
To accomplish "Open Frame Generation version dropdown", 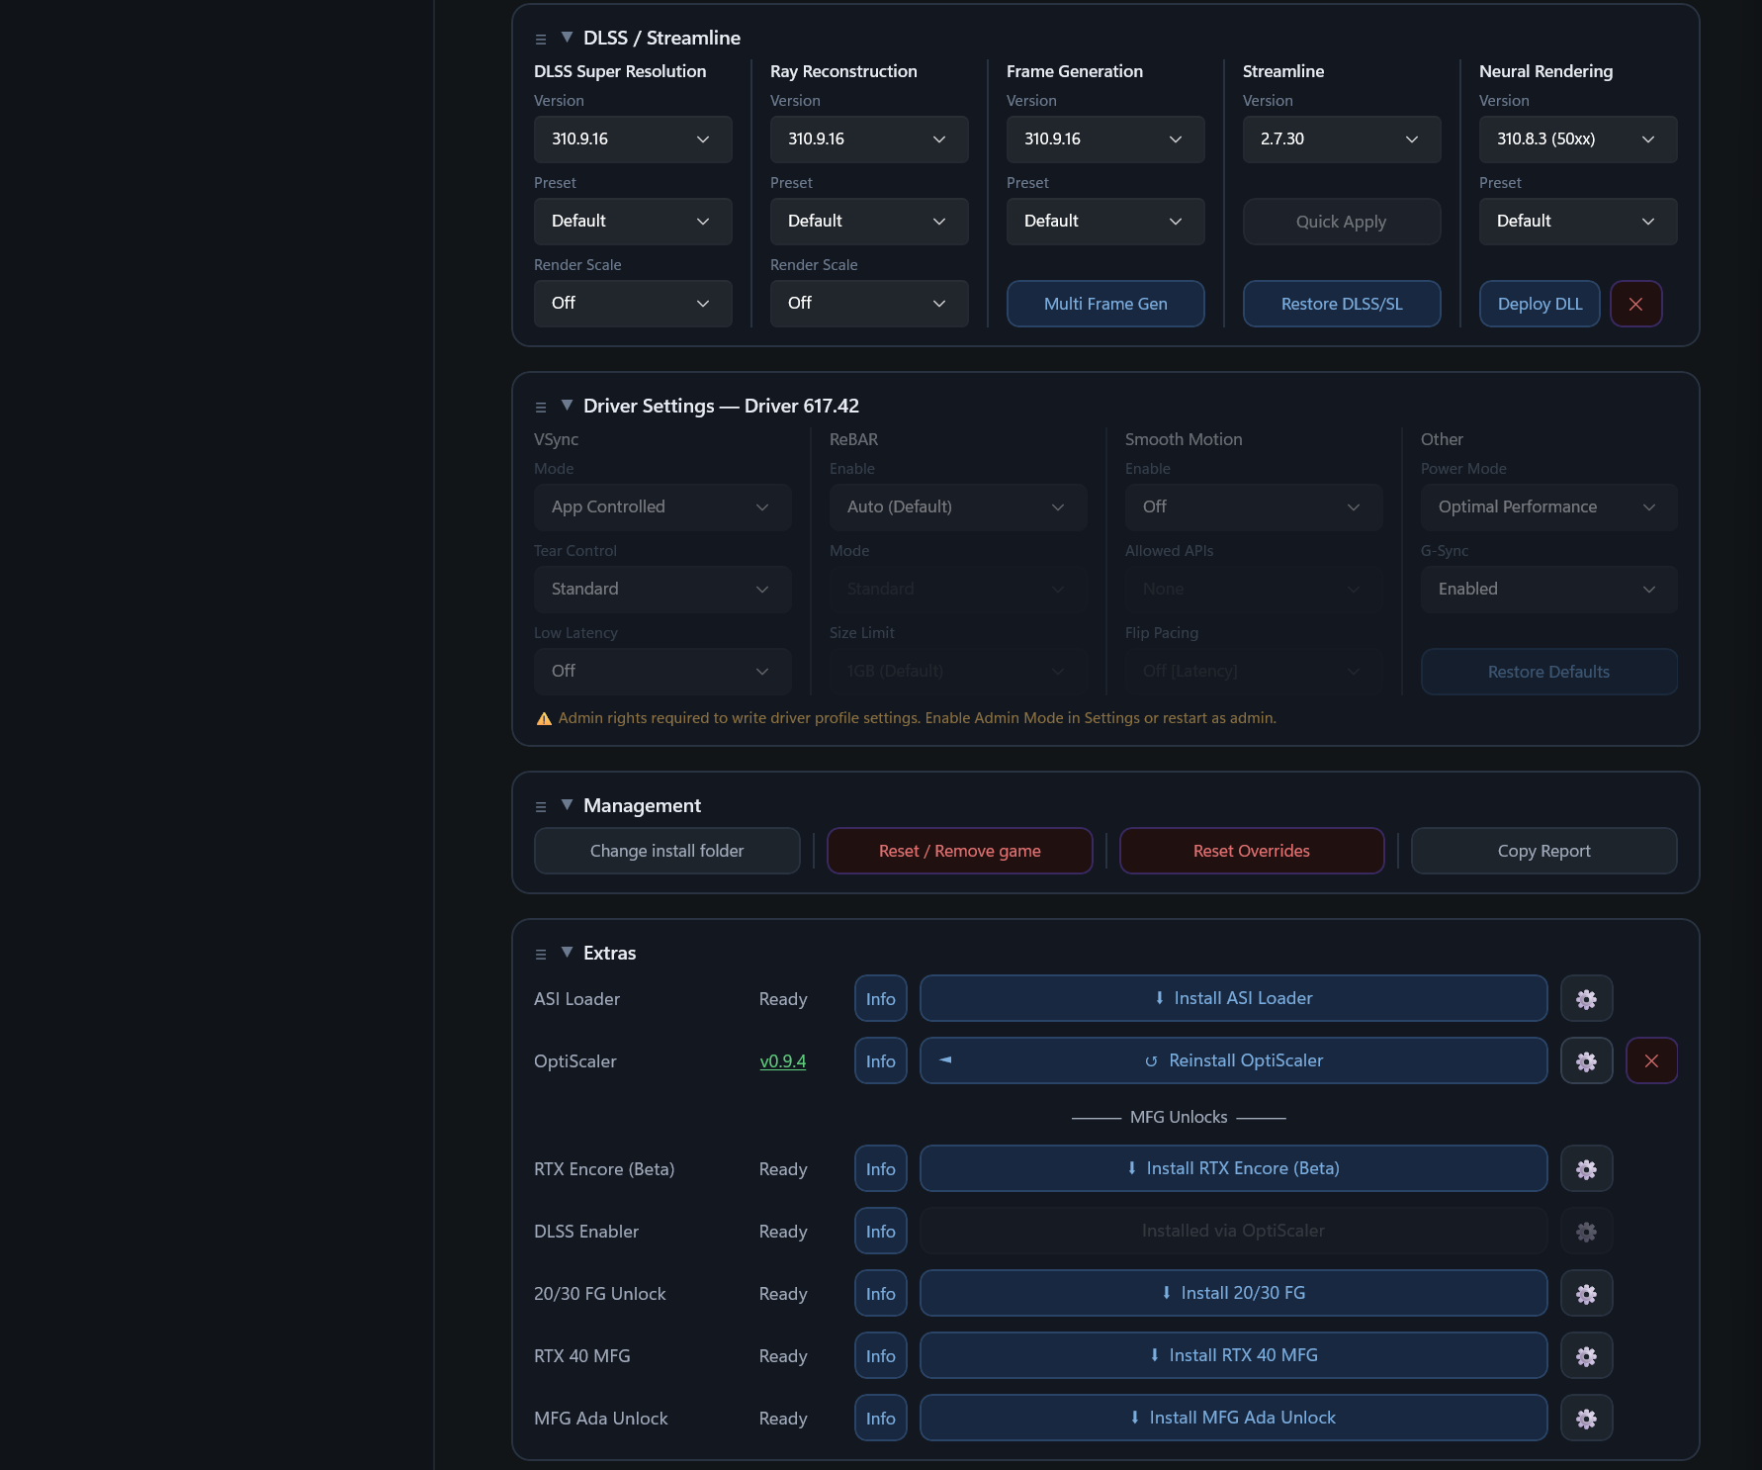I will [1105, 139].
